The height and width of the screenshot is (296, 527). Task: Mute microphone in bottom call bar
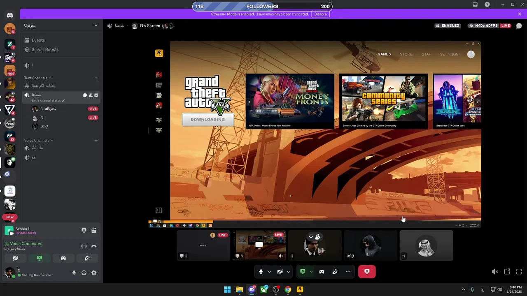261,271
